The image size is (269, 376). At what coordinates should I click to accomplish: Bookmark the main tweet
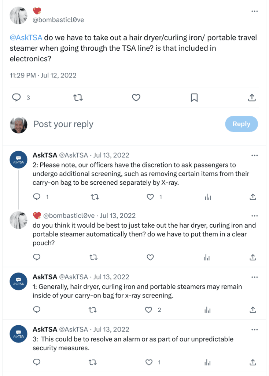tap(194, 98)
